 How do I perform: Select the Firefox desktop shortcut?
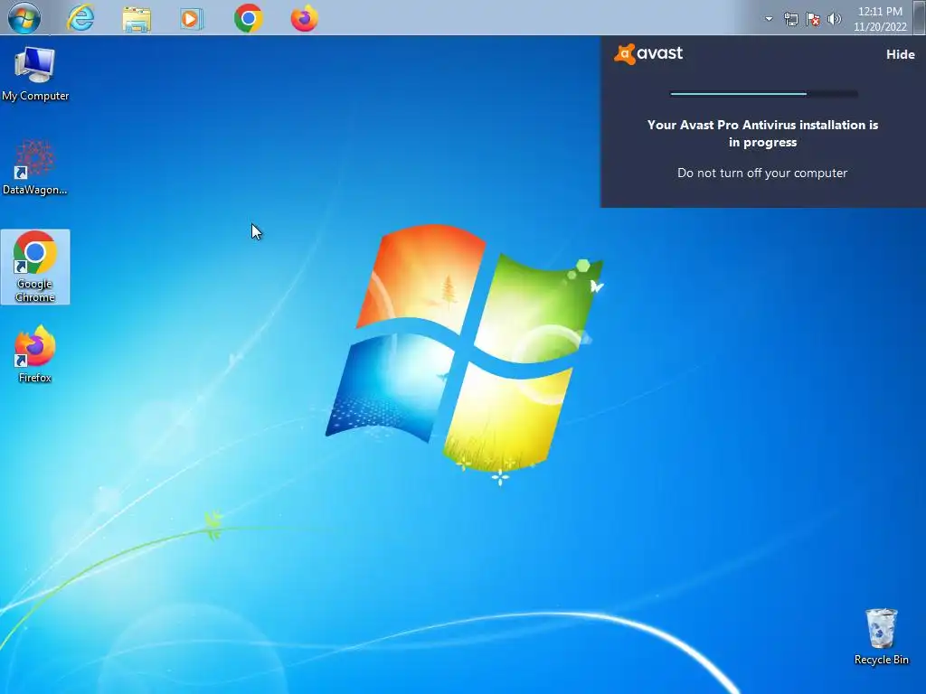click(35, 354)
